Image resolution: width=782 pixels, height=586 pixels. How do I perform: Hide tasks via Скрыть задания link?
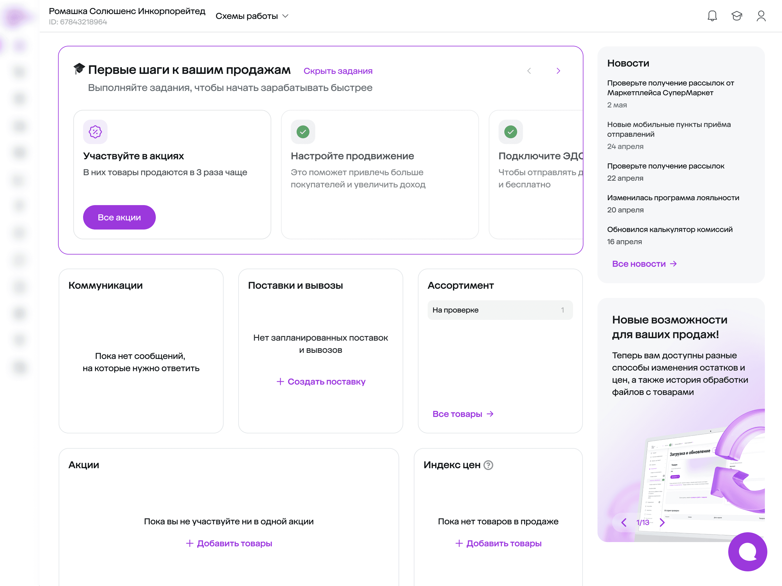(338, 71)
